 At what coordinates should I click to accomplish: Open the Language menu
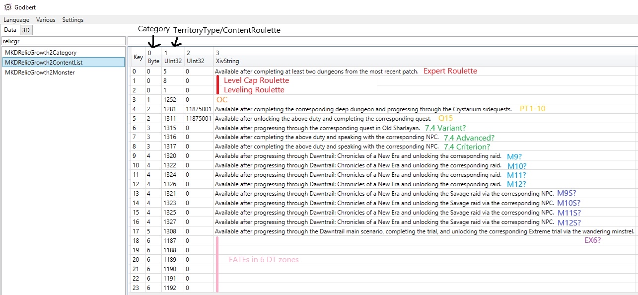pos(16,20)
